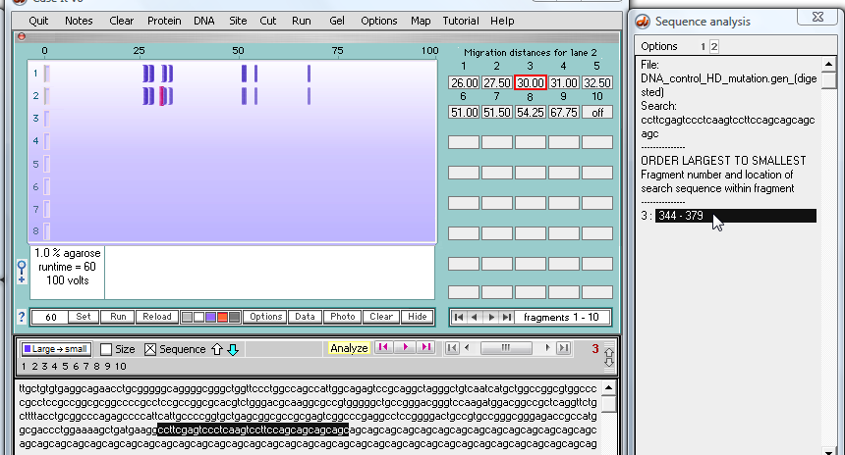The height and width of the screenshot is (455, 845).
Task: Click the blue question mark help icon
Action: coord(22,317)
